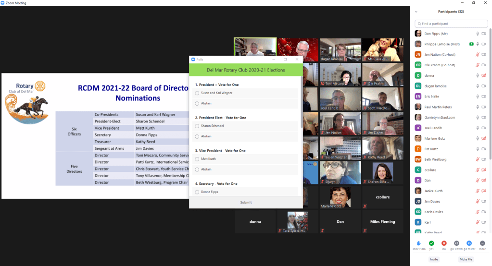Submit the election poll
492x266 pixels.
(x=246, y=202)
